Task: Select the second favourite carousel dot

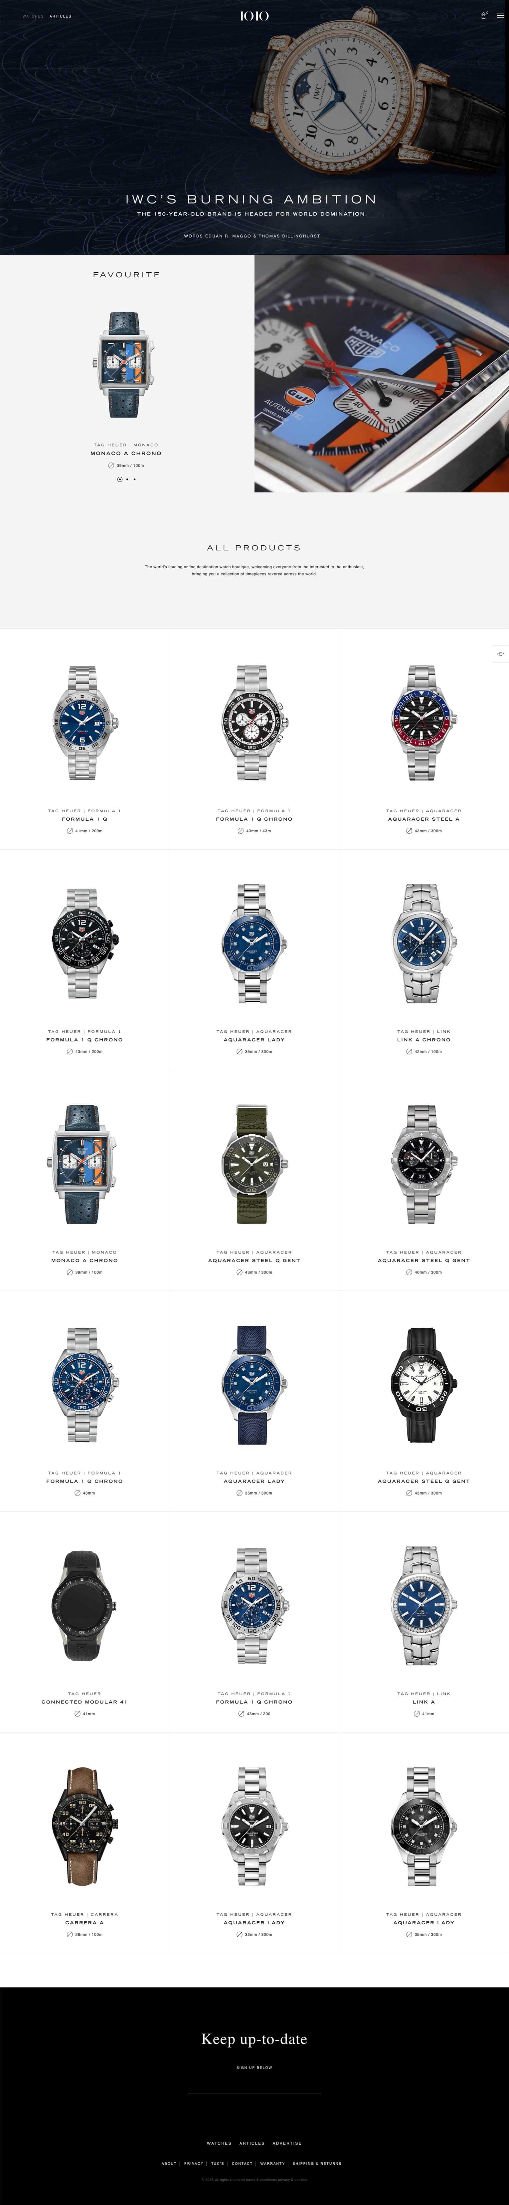Action: pyautogui.click(x=127, y=479)
